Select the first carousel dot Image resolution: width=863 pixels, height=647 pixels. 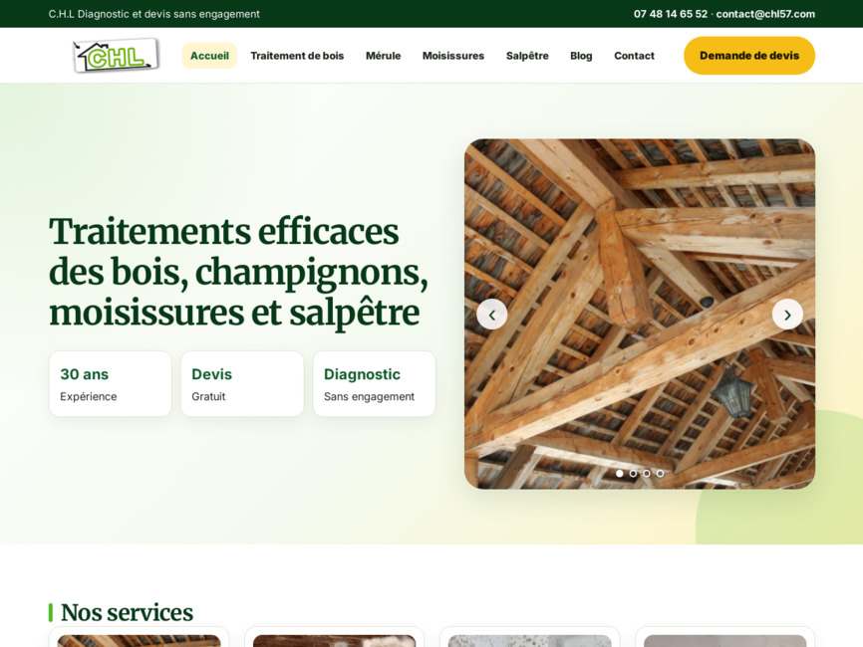[619, 473]
